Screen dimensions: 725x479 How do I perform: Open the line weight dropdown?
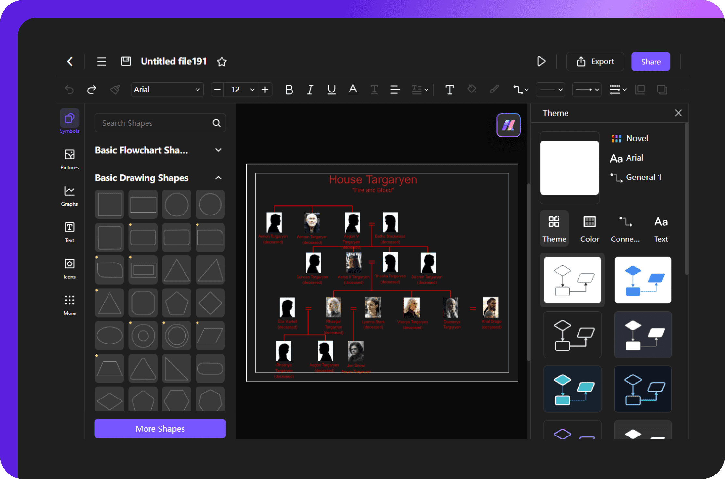point(618,89)
